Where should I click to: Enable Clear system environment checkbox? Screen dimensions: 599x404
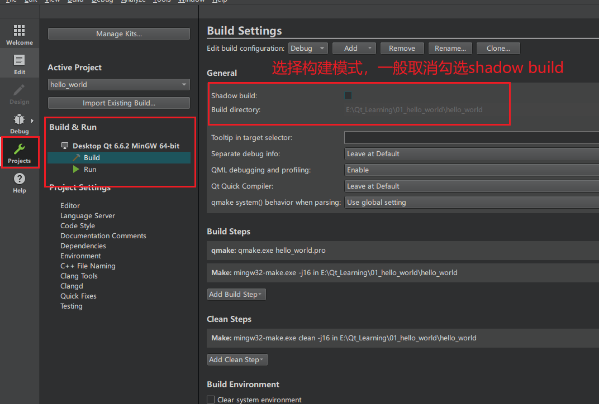(x=211, y=400)
